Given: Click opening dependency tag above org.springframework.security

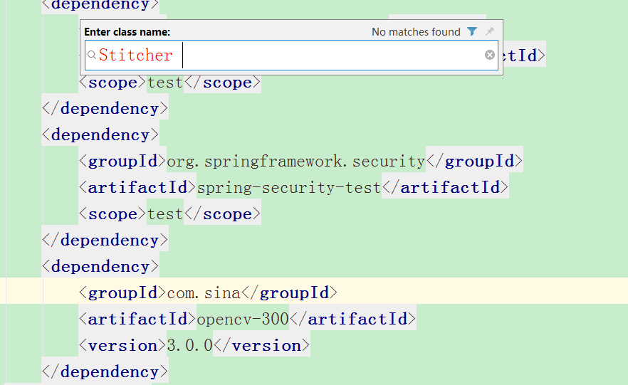Looking at the screenshot, I should (100, 135).
